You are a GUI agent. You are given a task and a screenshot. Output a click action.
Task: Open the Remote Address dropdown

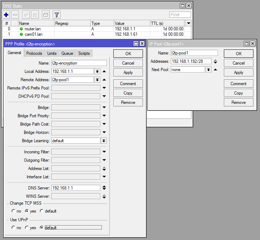(97, 80)
